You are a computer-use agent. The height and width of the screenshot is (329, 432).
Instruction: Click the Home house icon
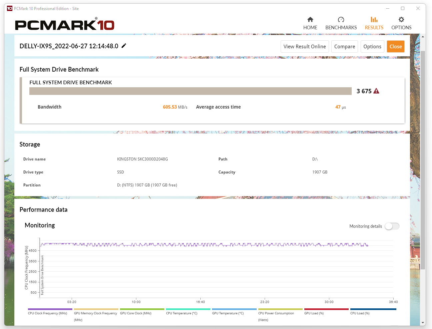[x=310, y=19]
